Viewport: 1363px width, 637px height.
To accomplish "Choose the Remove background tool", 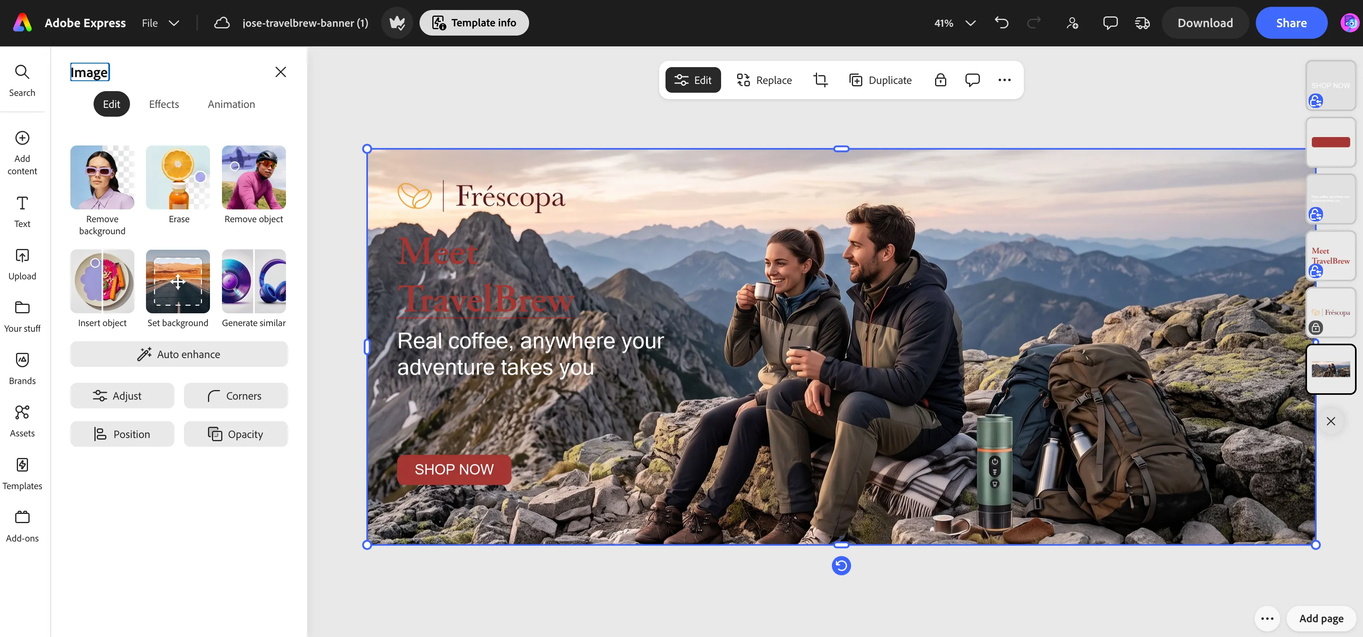I will tap(102, 191).
